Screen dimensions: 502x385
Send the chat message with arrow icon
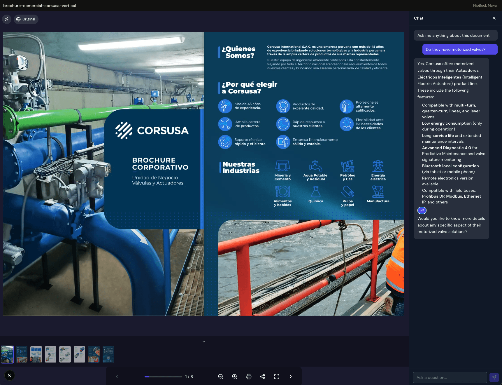pyautogui.click(x=494, y=377)
